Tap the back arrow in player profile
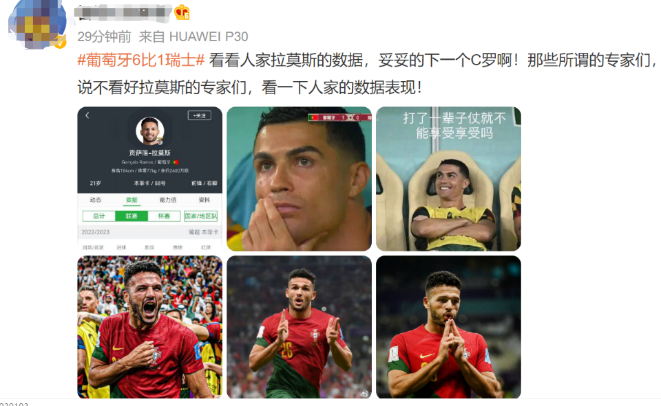 click(x=87, y=115)
